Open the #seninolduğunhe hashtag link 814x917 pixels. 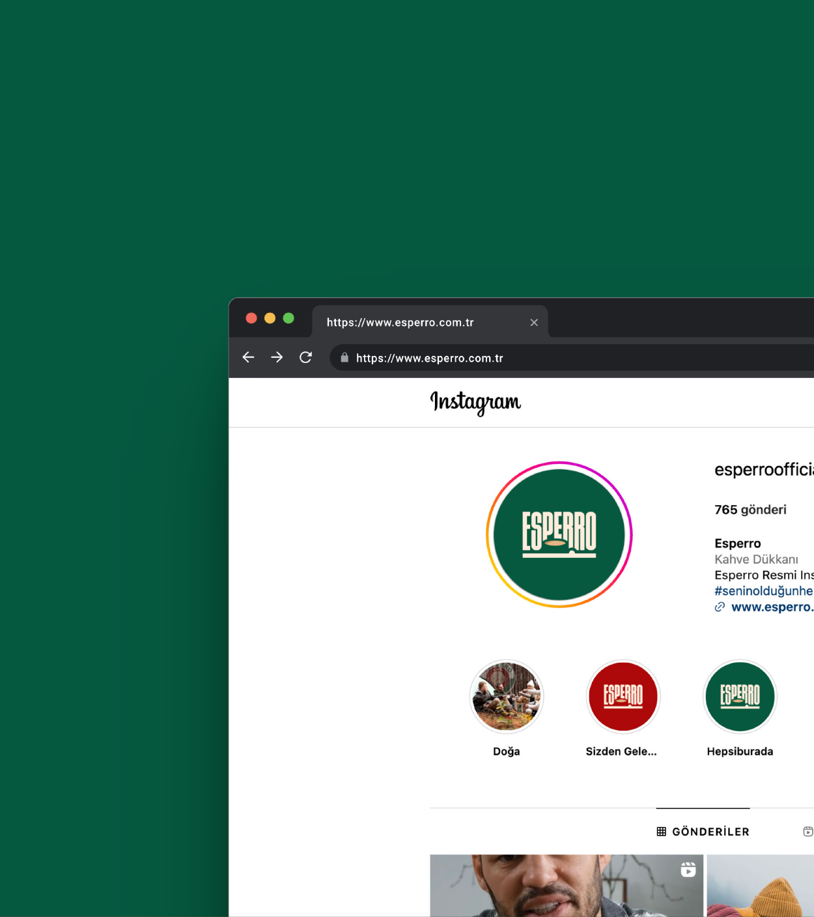pos(764,591)
